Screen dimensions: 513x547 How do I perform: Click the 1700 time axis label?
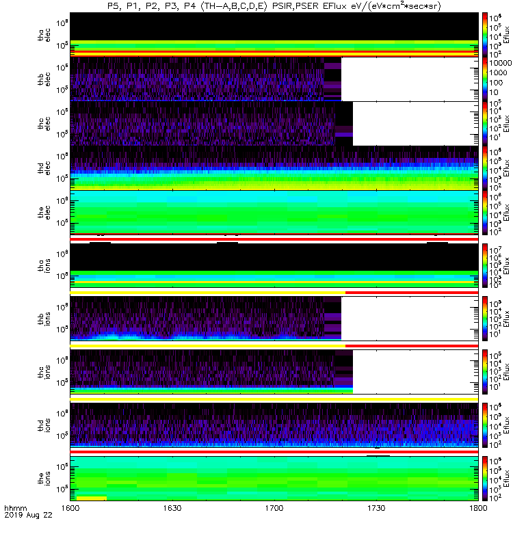click(x=274, y=508)
